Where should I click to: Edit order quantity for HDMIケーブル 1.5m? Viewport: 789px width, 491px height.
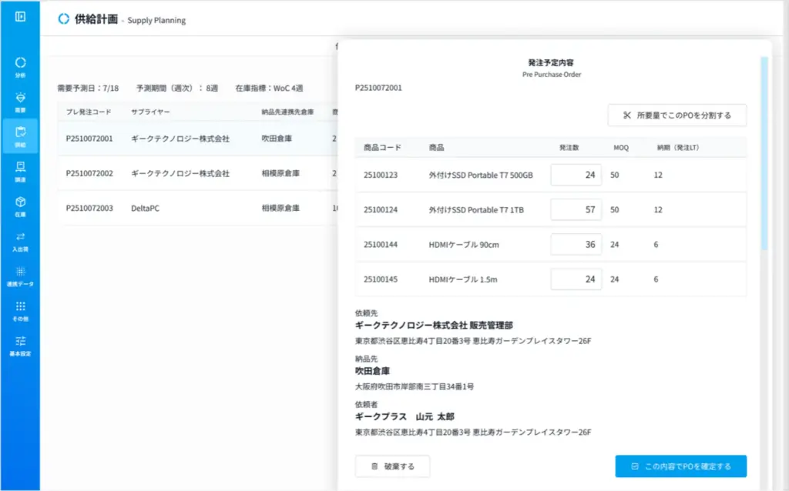[576, 279]
